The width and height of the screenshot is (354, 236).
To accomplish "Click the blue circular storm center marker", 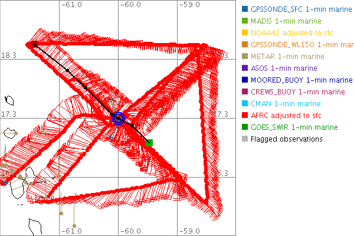I will (119, 118).
